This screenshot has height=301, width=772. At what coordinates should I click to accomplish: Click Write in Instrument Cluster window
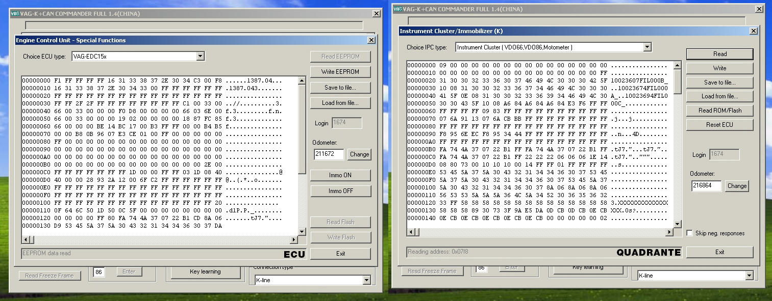pyautogui.click(x=719, y=68)
